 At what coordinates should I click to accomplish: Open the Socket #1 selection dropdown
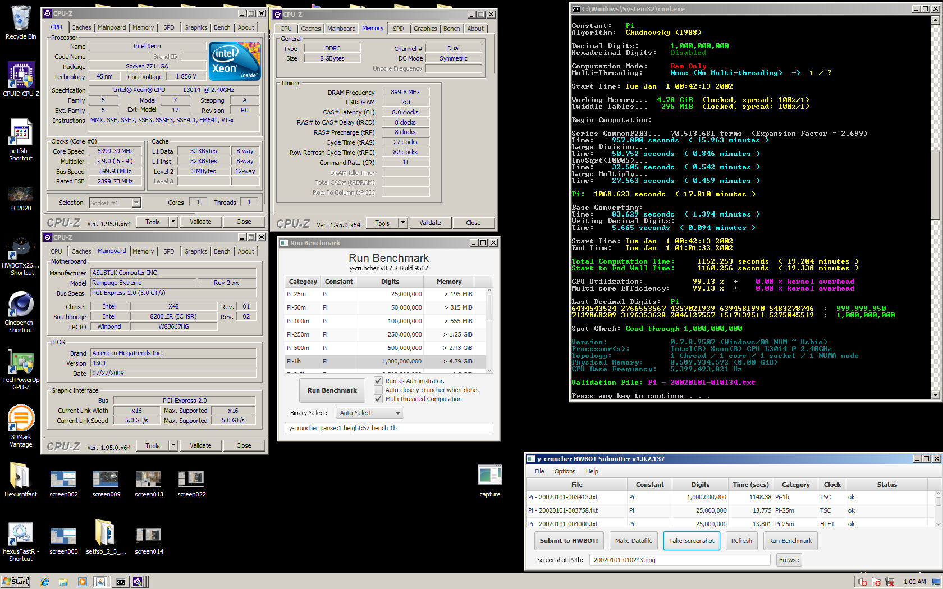(x=115, y=203)
